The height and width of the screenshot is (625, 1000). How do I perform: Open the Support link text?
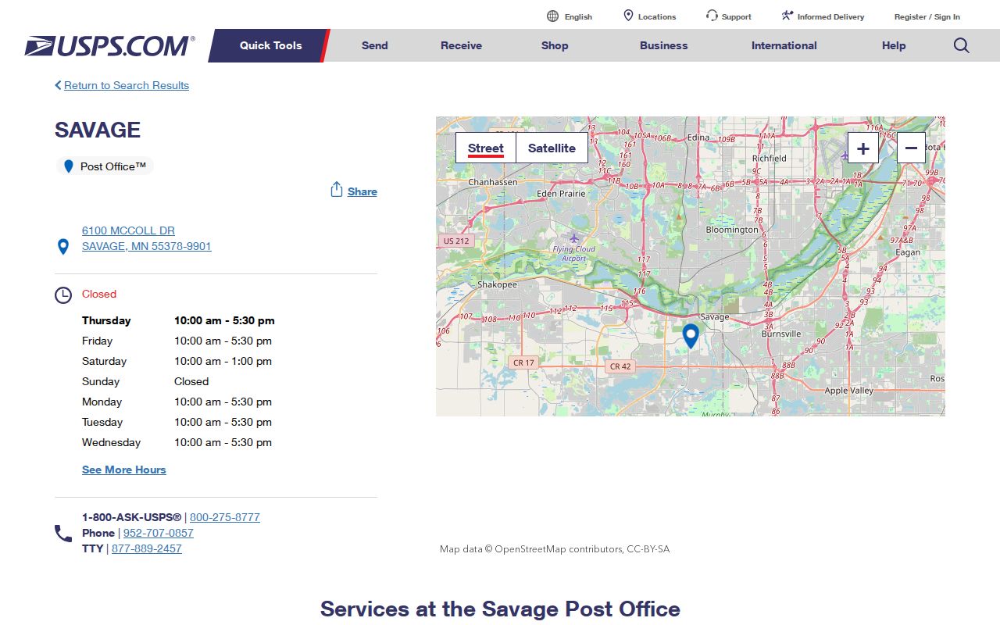[737, 16]
